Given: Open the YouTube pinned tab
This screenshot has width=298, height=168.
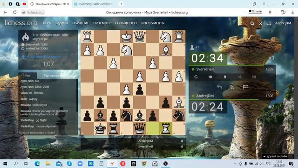Looking at the screenshot, I should click(24, 4).
